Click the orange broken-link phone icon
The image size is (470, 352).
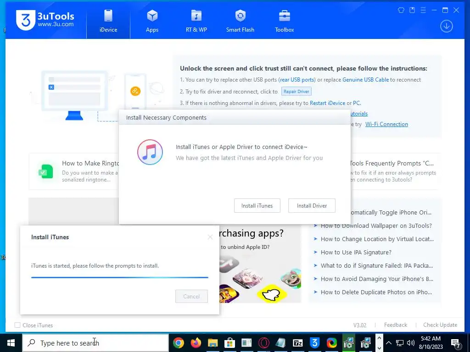click(135, 91)
